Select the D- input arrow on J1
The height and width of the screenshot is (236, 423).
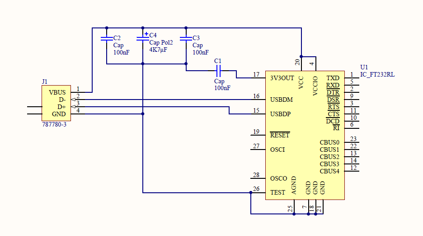tap(73, 100)
